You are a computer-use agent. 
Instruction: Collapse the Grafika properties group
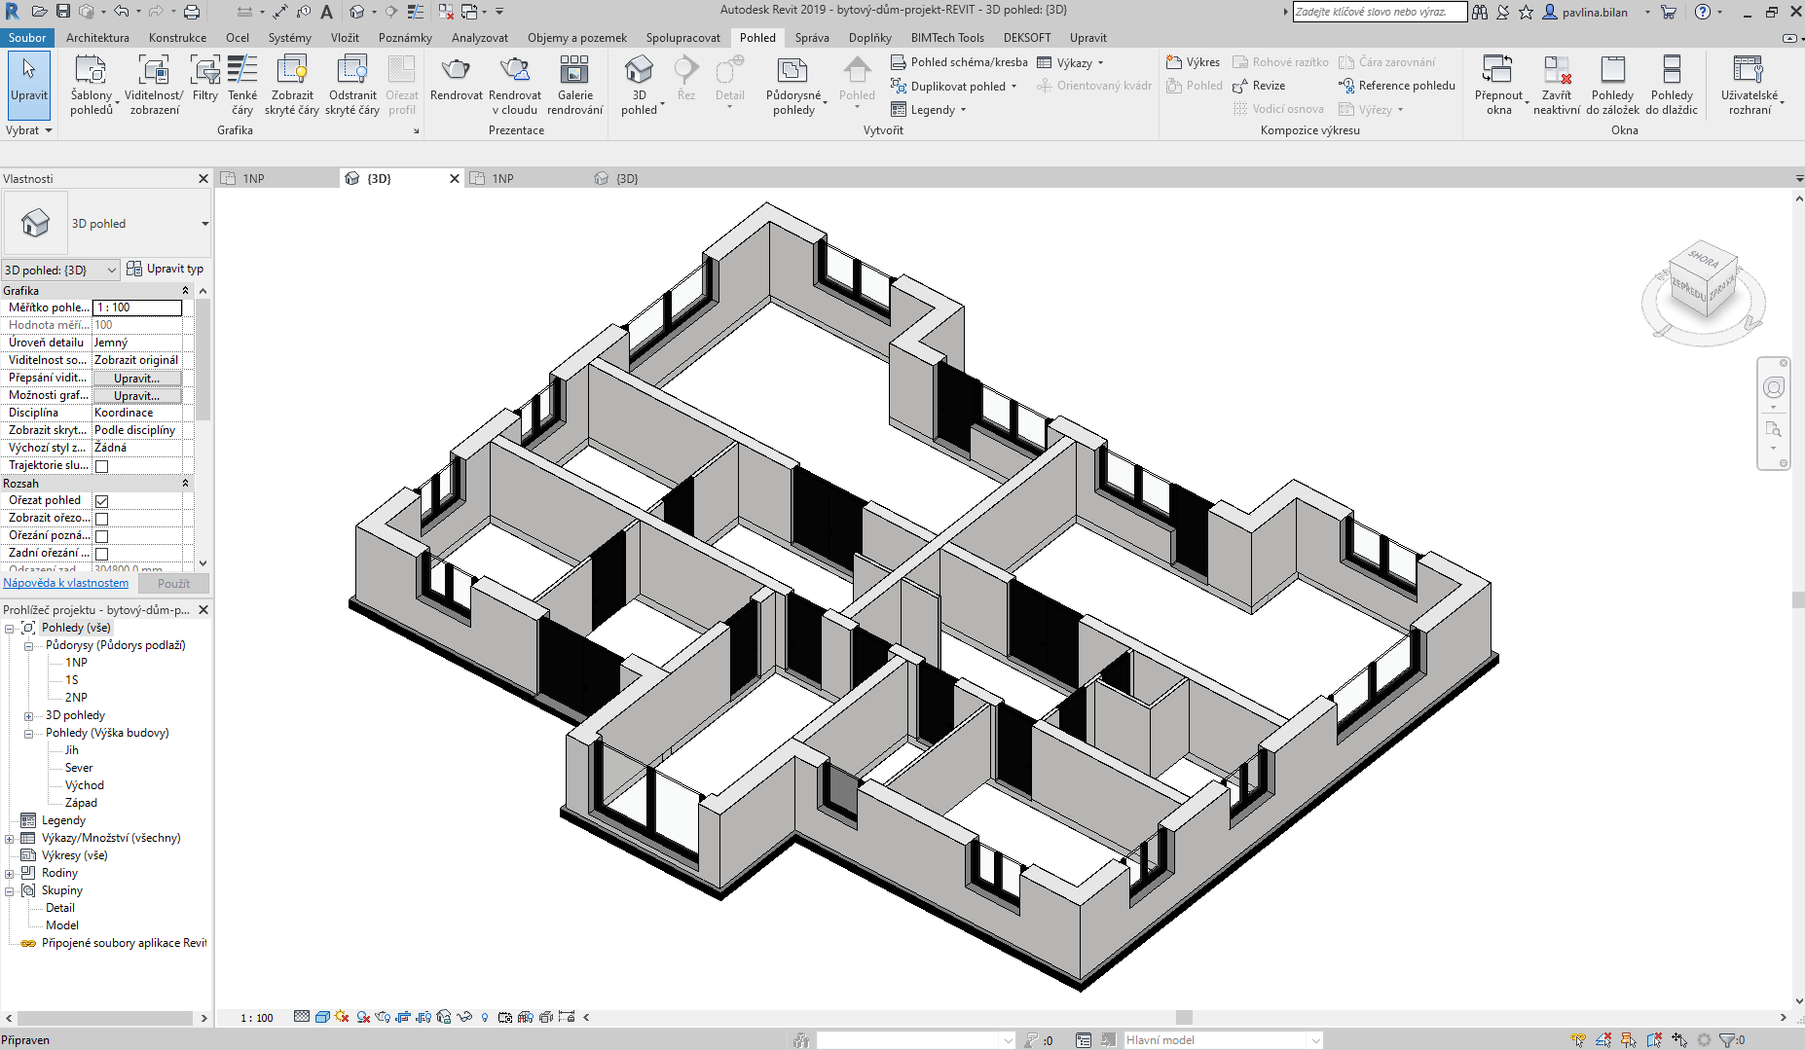185,291
